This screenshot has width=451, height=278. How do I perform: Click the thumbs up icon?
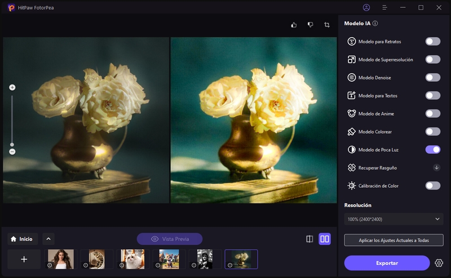click(x=294, y=25)
